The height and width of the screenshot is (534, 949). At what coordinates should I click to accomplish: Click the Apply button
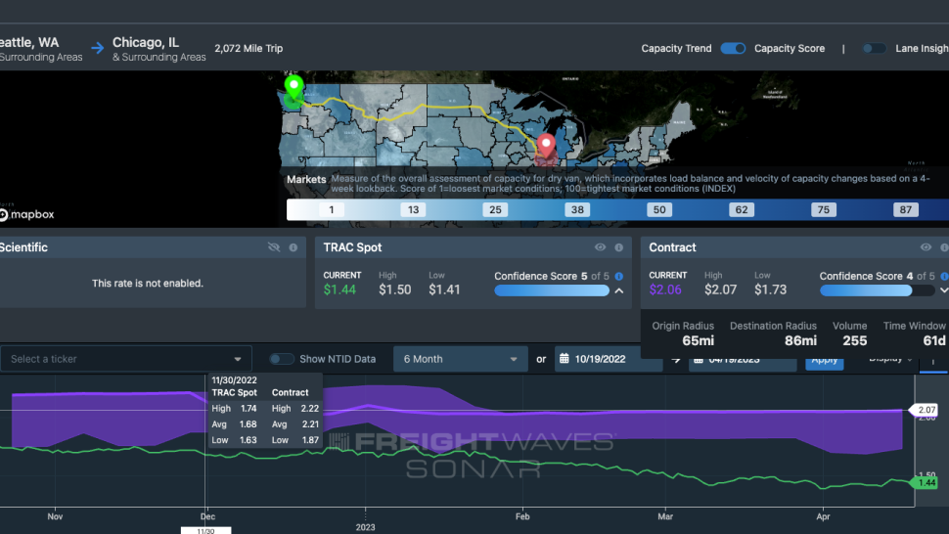coord(825,361)
